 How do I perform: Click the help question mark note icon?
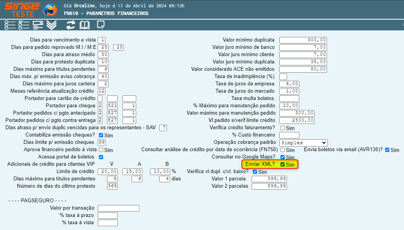point(101,25)
